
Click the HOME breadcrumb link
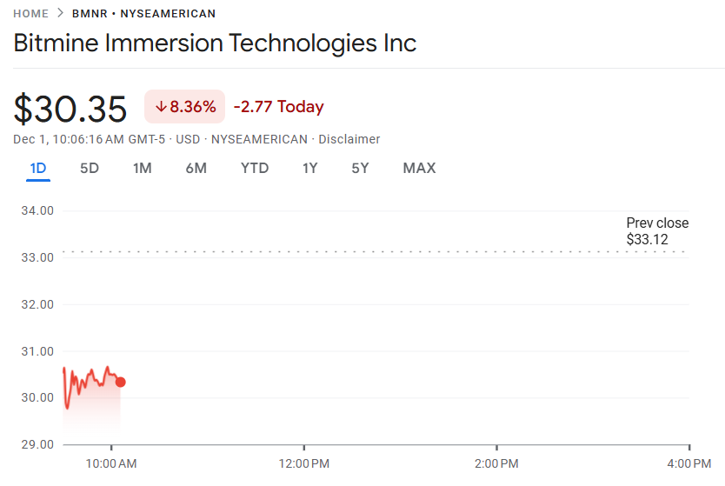coord(31,14)
